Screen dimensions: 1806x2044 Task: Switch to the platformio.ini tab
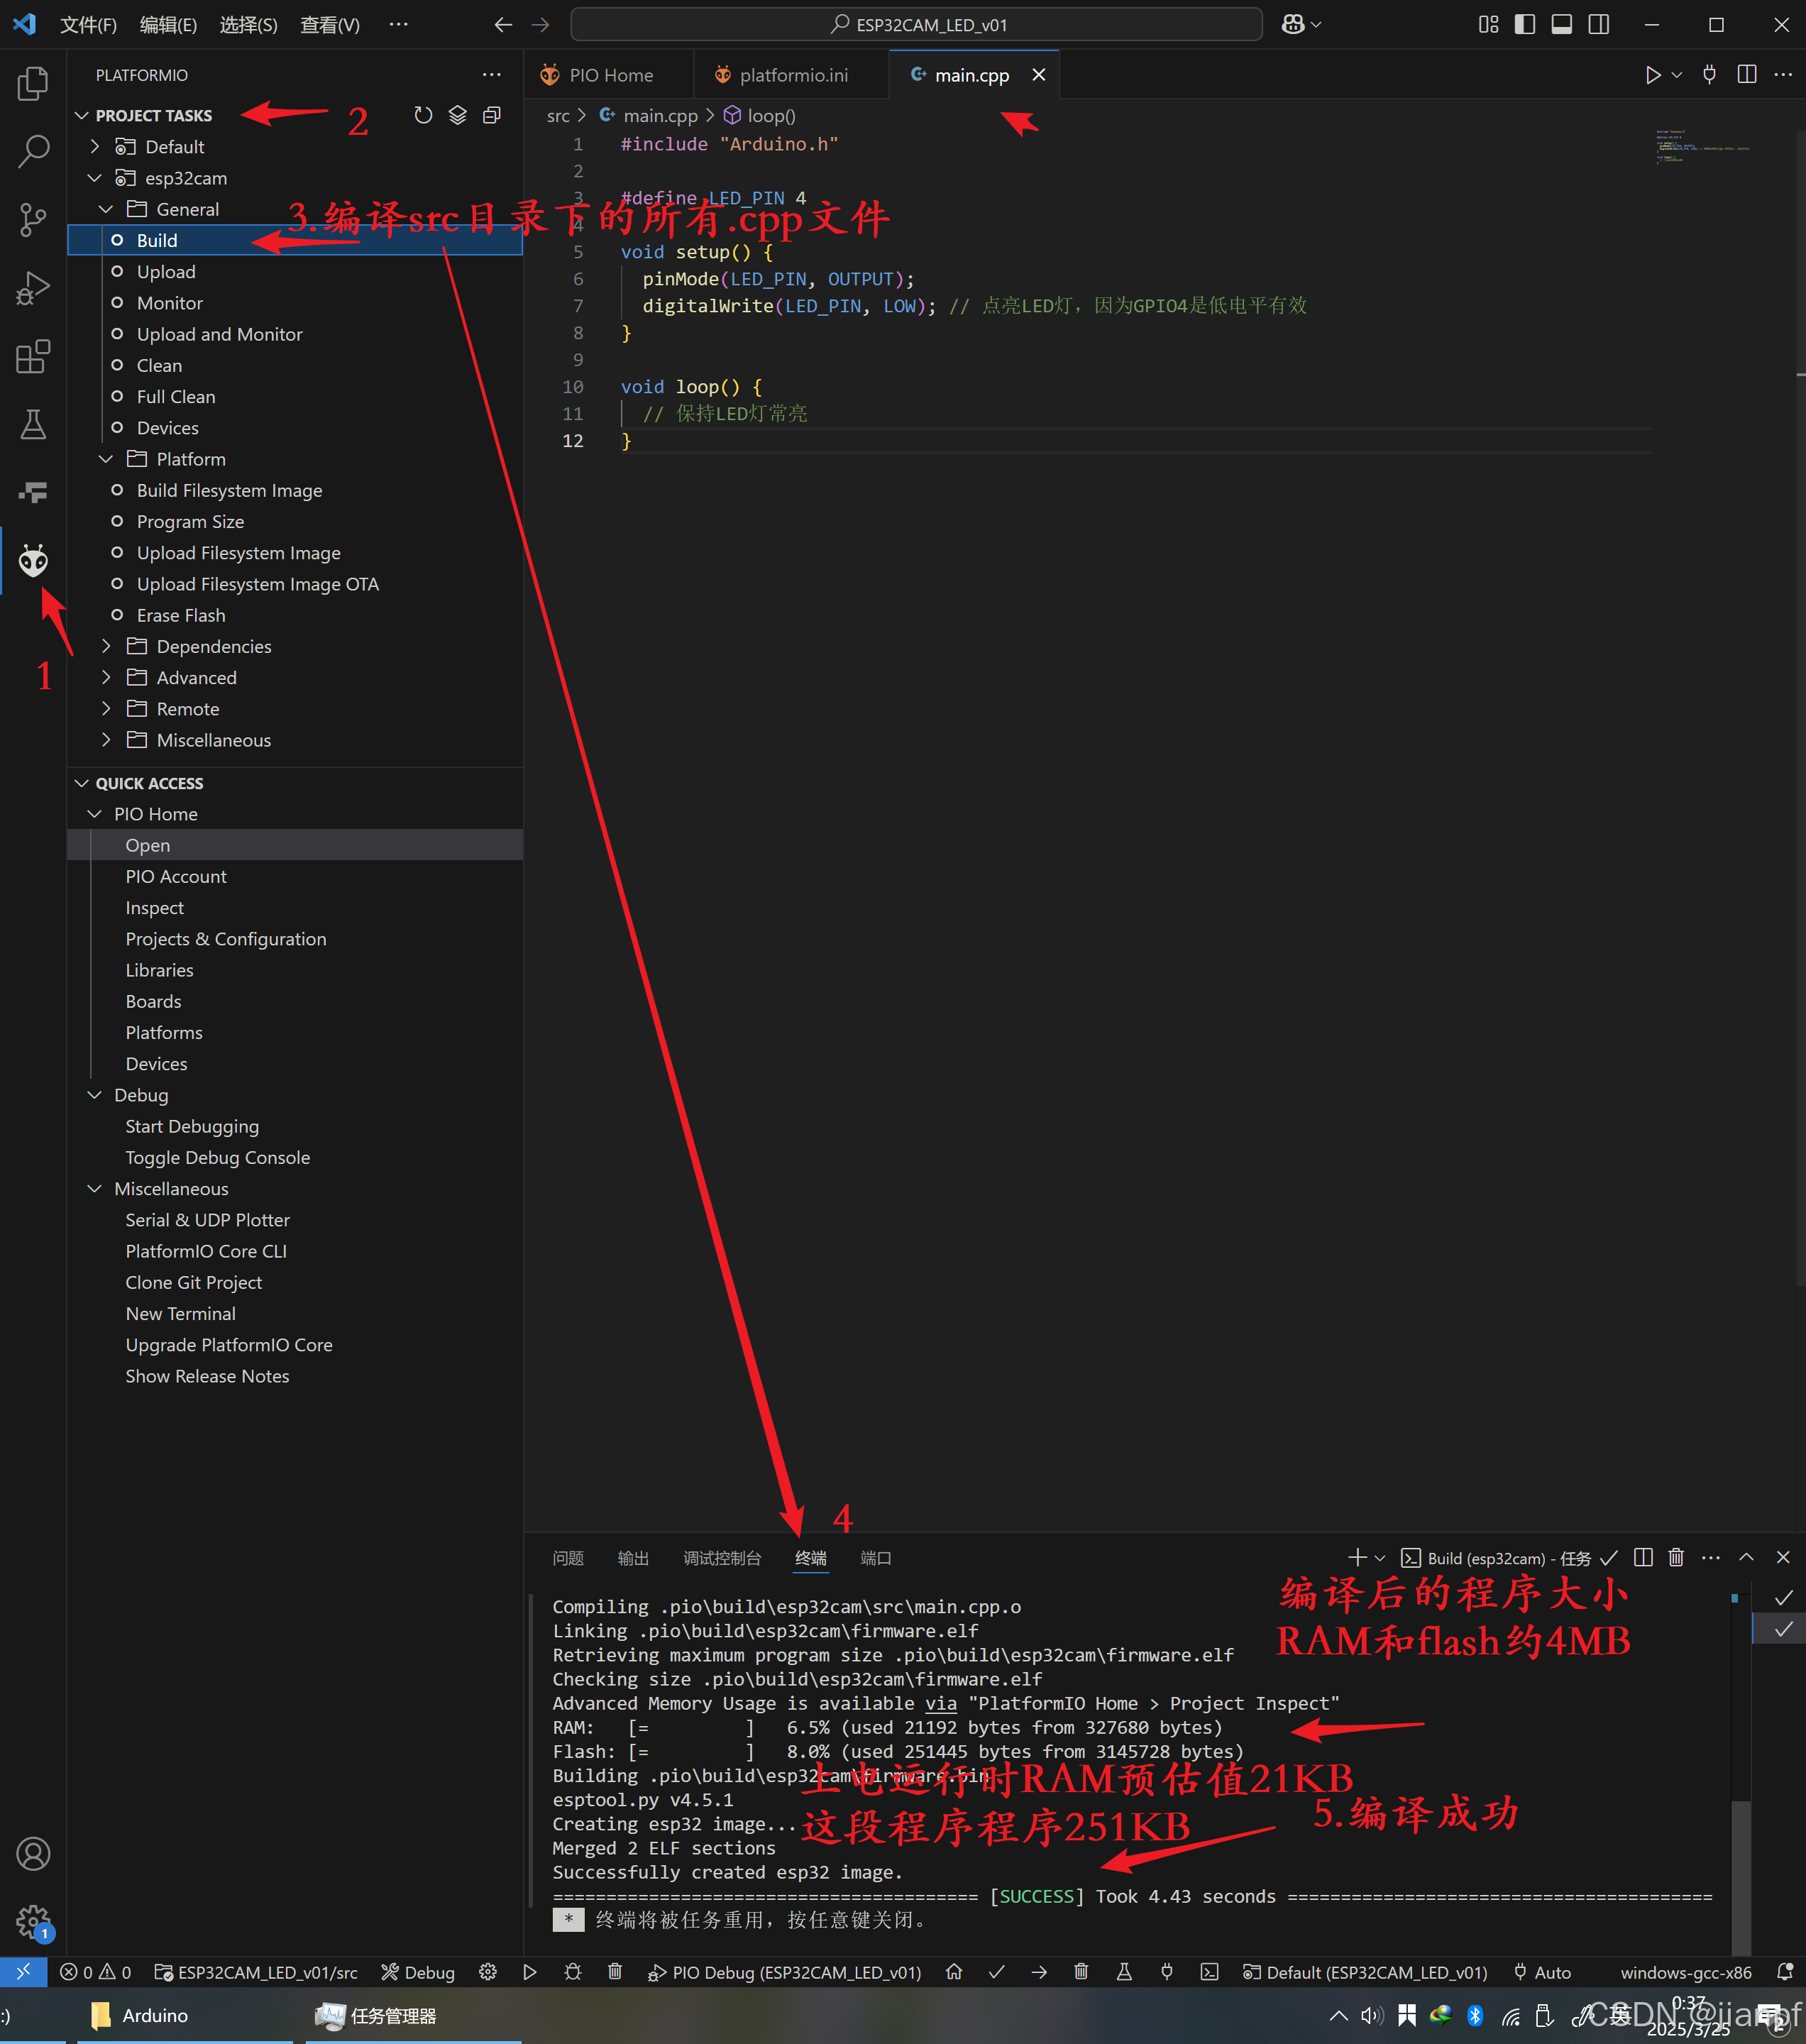(791, 74)
